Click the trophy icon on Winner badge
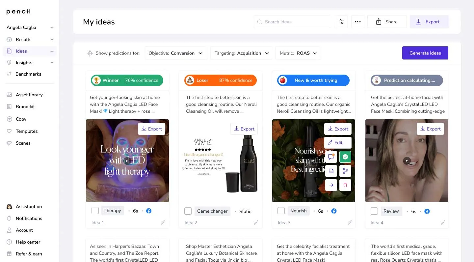The image size is (474, 262). (x=96, y=80)
